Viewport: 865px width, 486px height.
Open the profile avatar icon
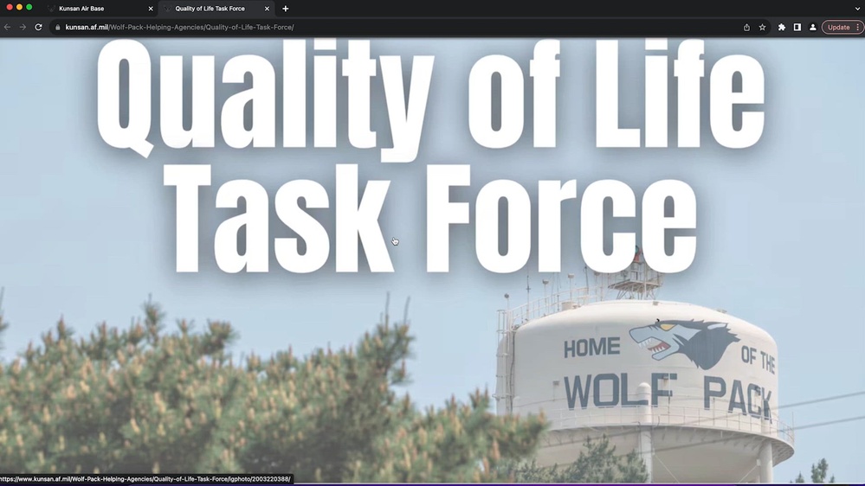click(x=812, y=27)
